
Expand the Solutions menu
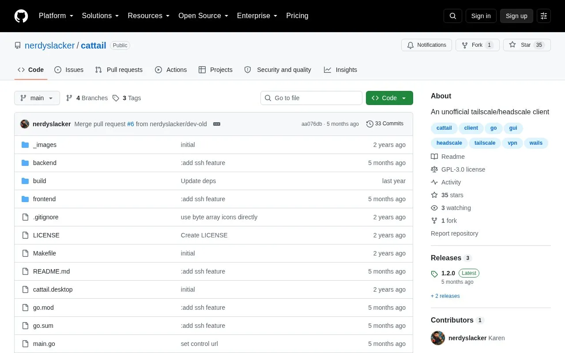pos(100,16)
